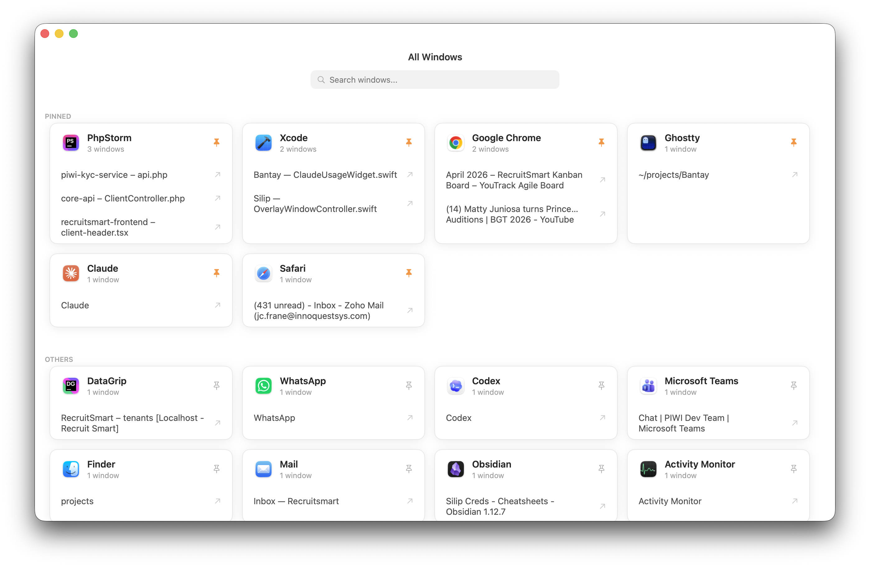Click the magnifier icon in search field
Viewport: 870px width, 567px height.
tap(321, 80)
